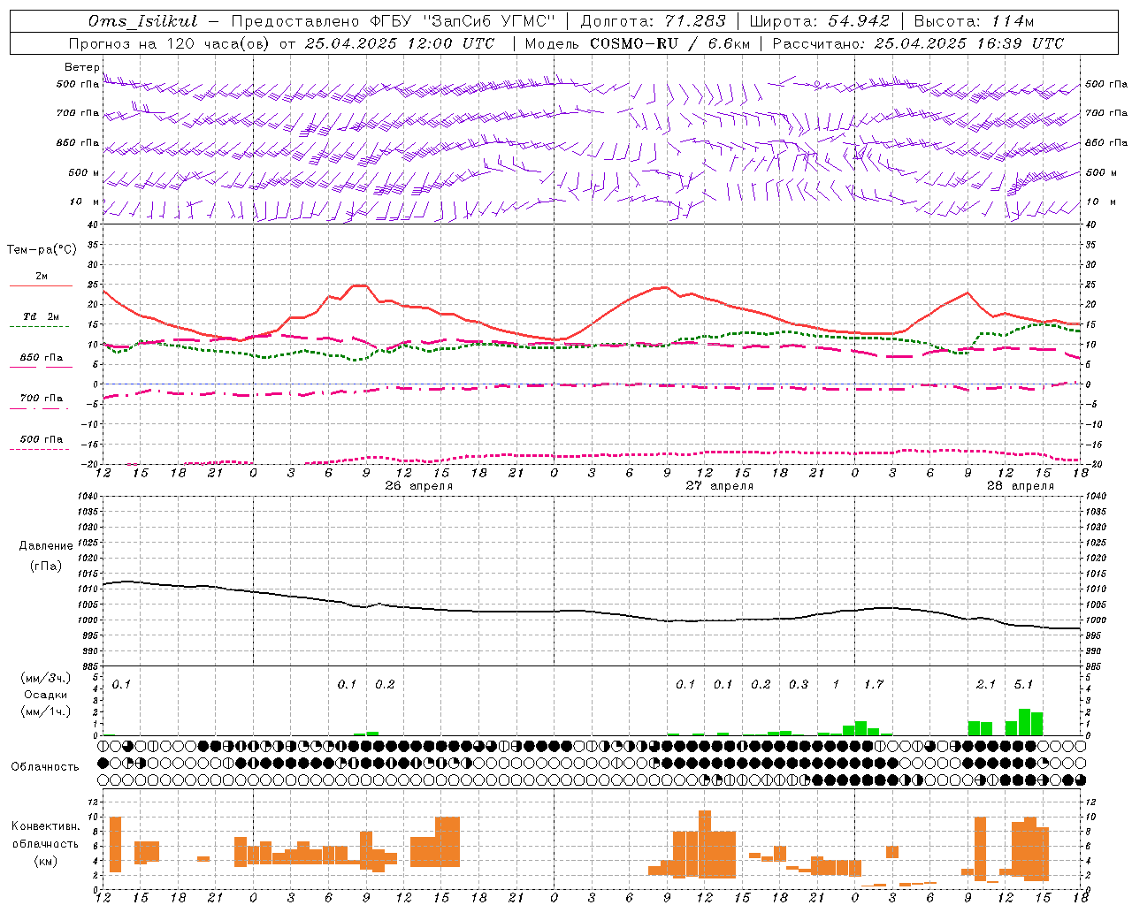Click the '(мм/1ч.)' precipitation unit label
Viewport: 1132px width, 905px height.
pos(46,711)
